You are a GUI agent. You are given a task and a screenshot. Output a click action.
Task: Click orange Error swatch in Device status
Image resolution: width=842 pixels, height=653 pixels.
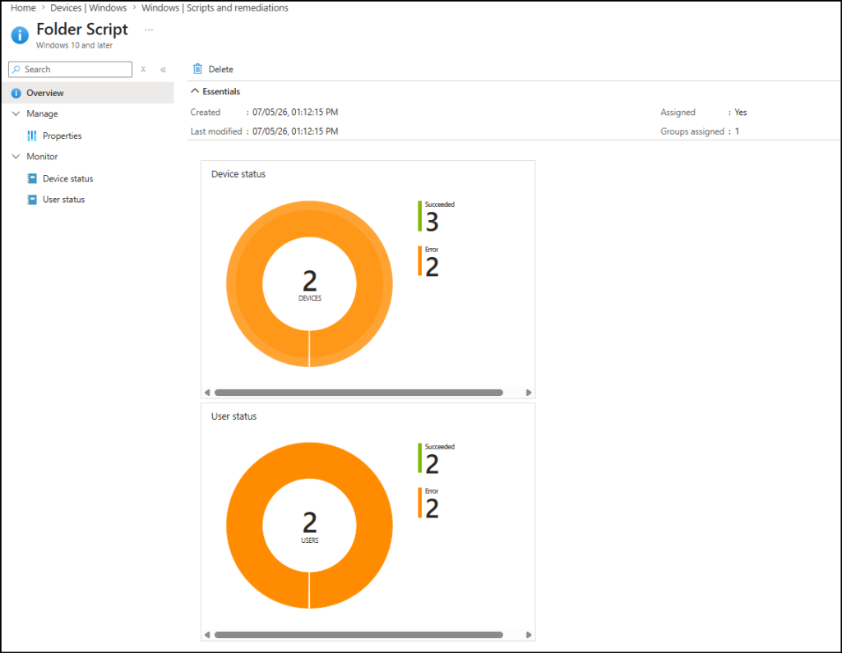(419, 260)
